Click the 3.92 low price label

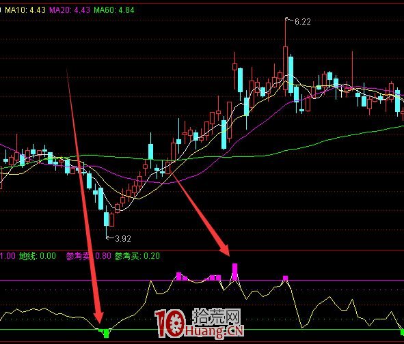(x=123, y=239)
